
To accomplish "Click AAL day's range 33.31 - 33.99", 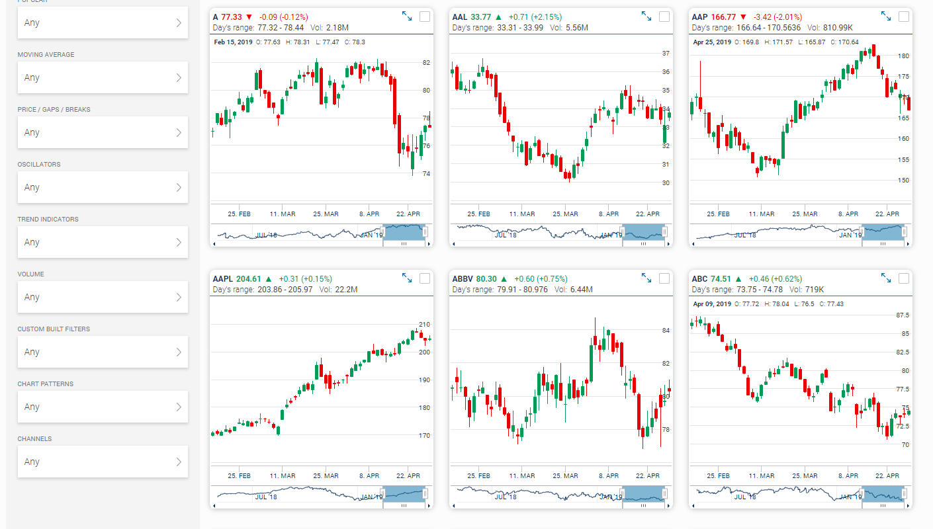I will (x=519, y=28).
